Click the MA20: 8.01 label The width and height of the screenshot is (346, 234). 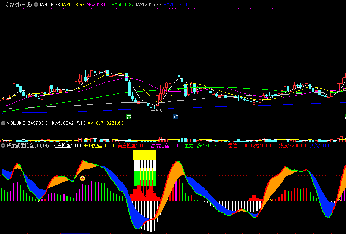(x=98, y=5)
